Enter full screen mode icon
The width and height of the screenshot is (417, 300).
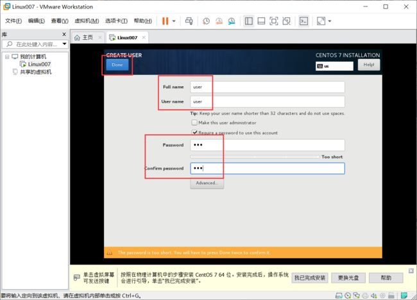tap(274, 21)
